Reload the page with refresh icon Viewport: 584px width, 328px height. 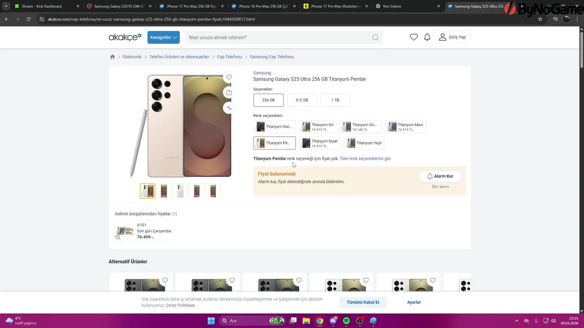click(x=28, y=19)
